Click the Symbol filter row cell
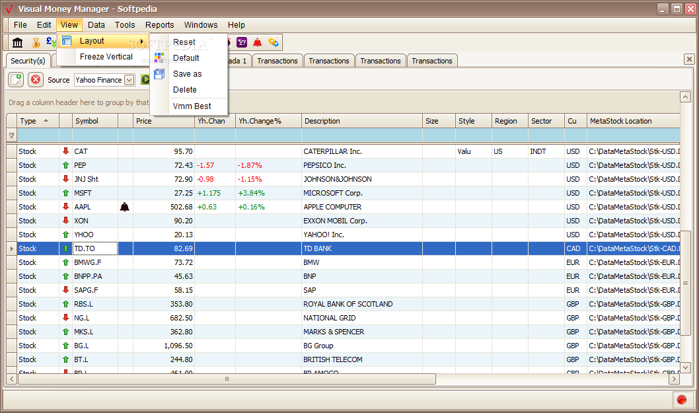This screenshot has width=699, height=413. pyautogui.click(x=95, y=135)
